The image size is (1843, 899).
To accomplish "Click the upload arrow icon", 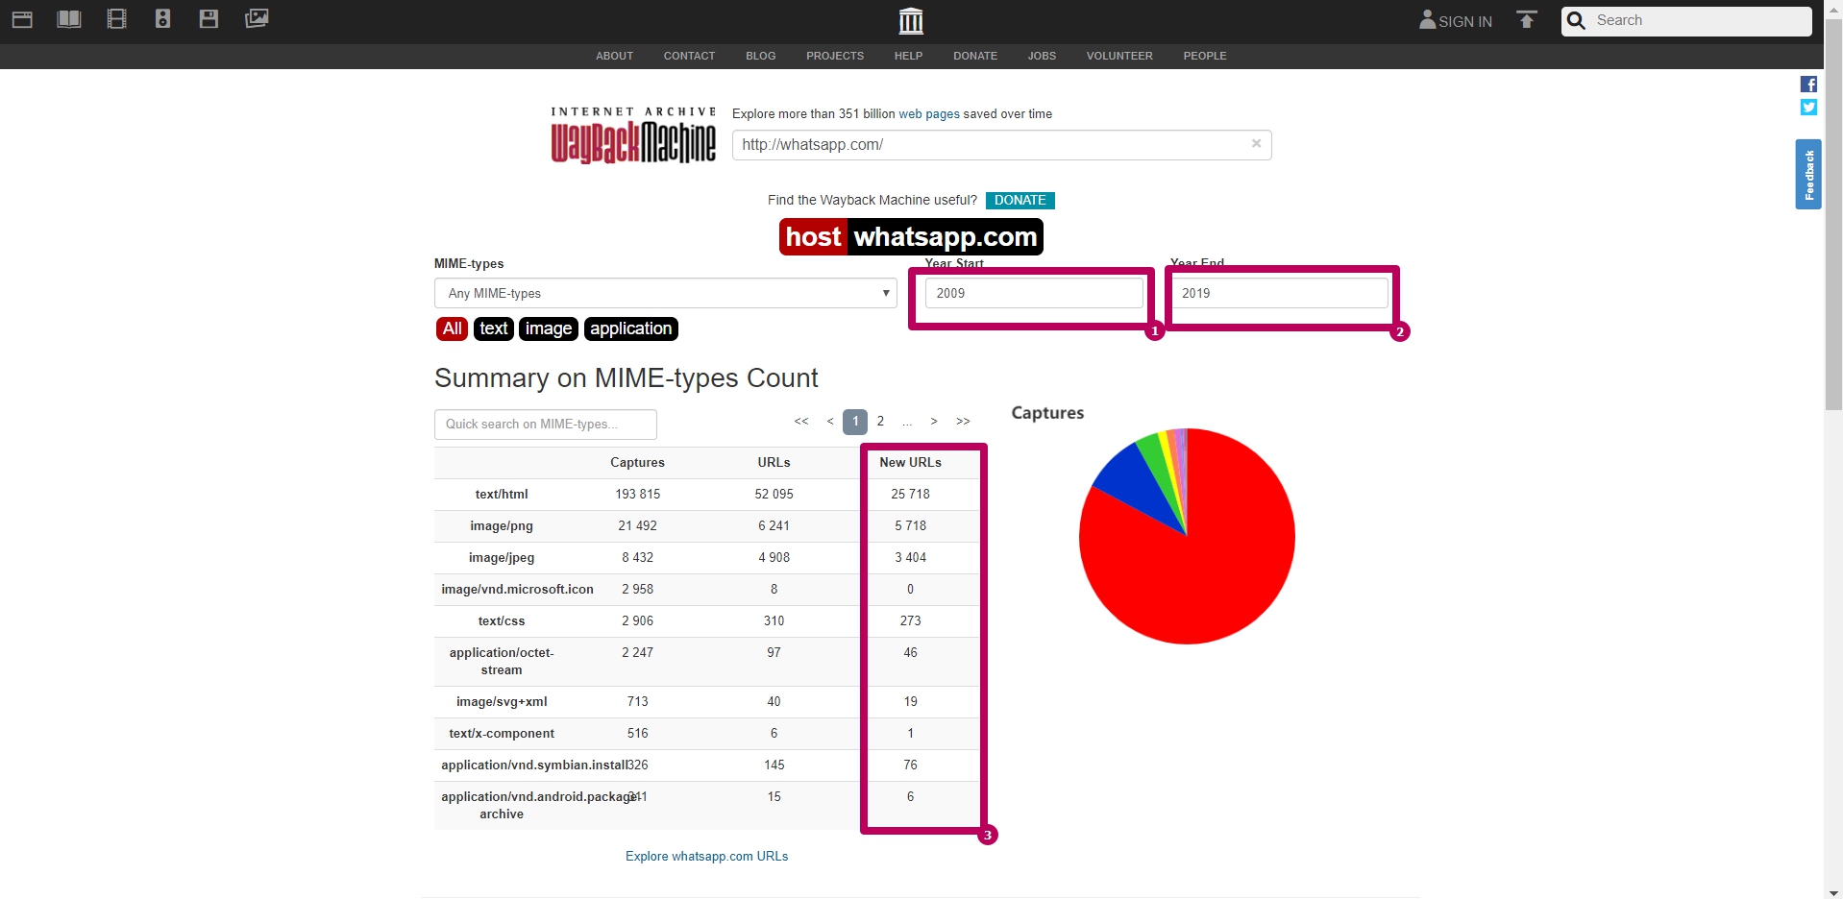I will click(1527, 19).
